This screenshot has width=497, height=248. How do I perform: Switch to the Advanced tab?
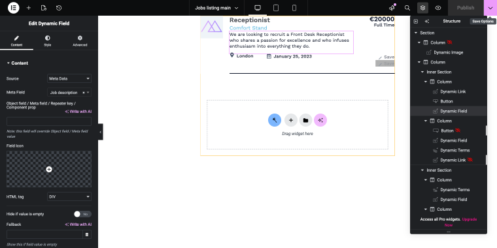point(80,41)
